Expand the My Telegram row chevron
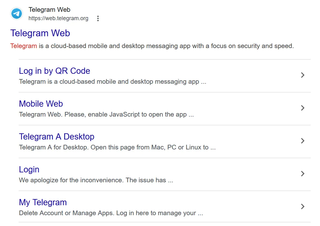 click(303, 206)
